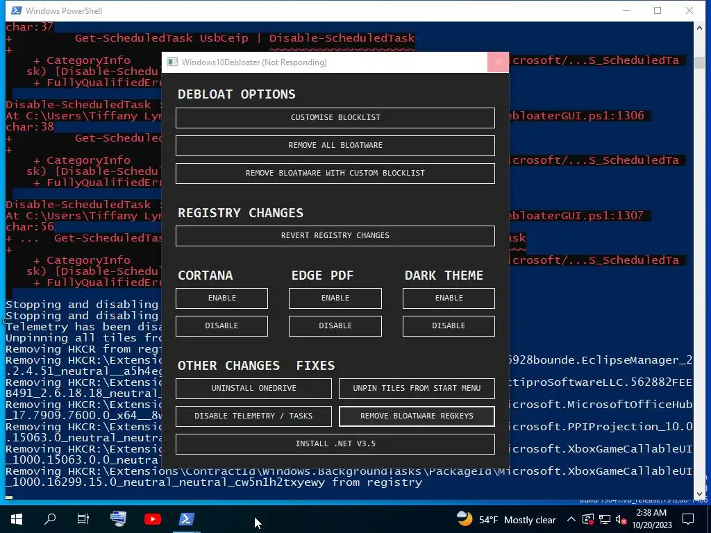Open the notification center

[688, 519]
